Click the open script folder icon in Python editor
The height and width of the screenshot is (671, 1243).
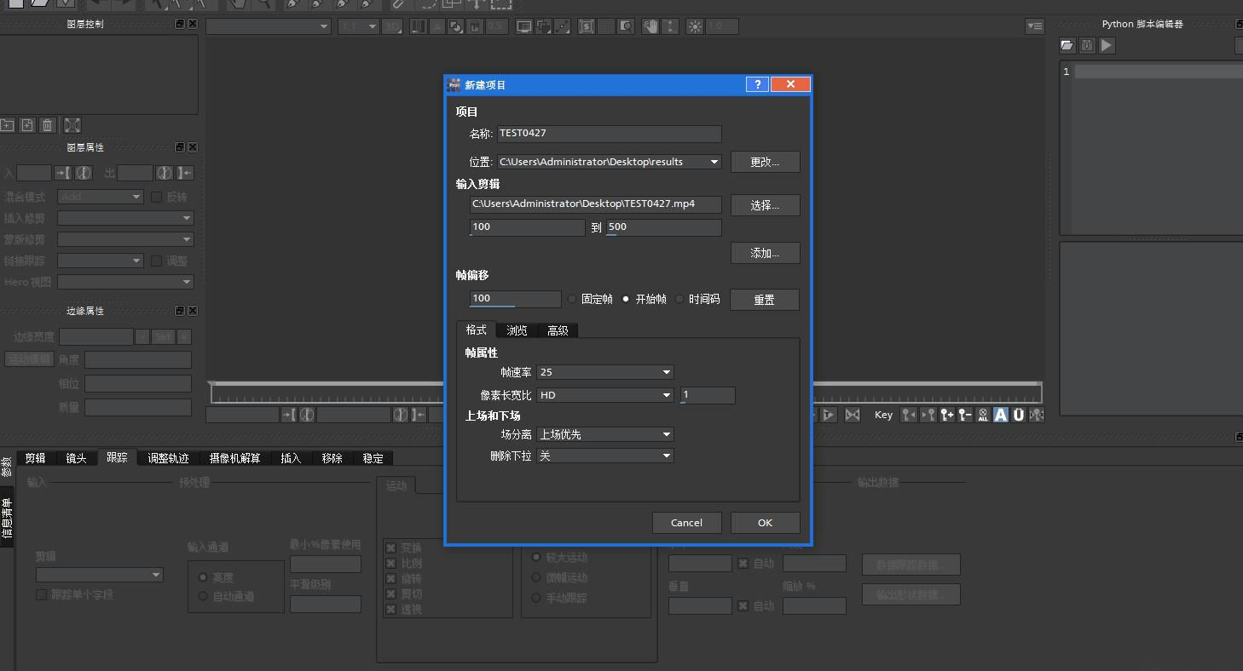pos(1067,46)
